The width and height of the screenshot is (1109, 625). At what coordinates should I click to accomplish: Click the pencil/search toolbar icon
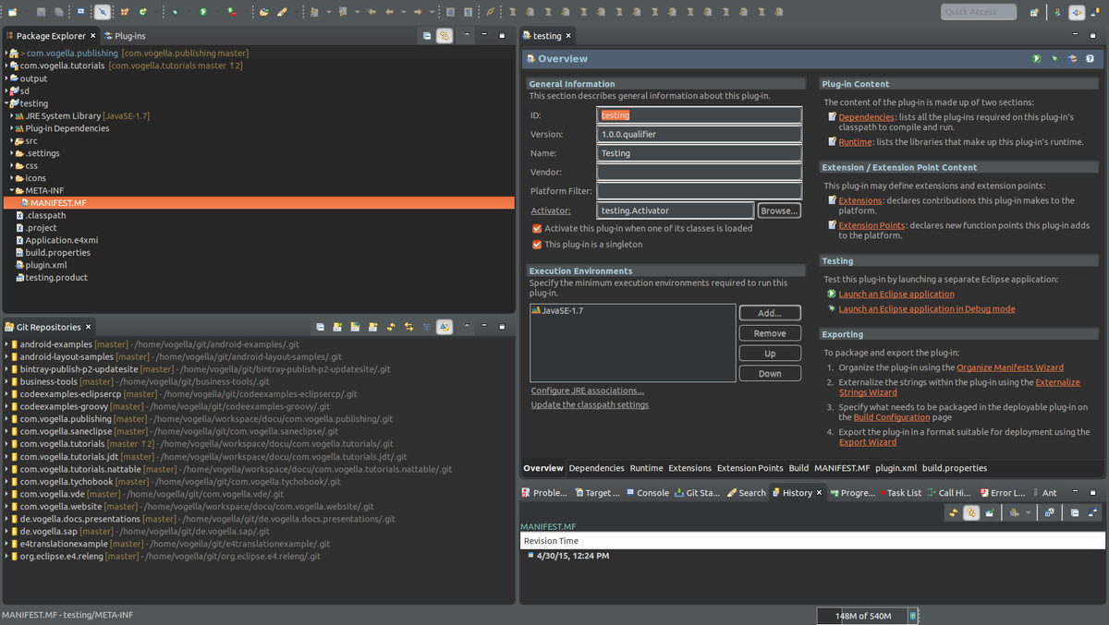coord(283,12)
